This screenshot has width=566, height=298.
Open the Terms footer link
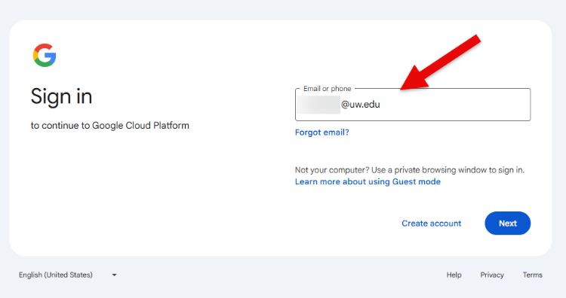click(533, 275)
